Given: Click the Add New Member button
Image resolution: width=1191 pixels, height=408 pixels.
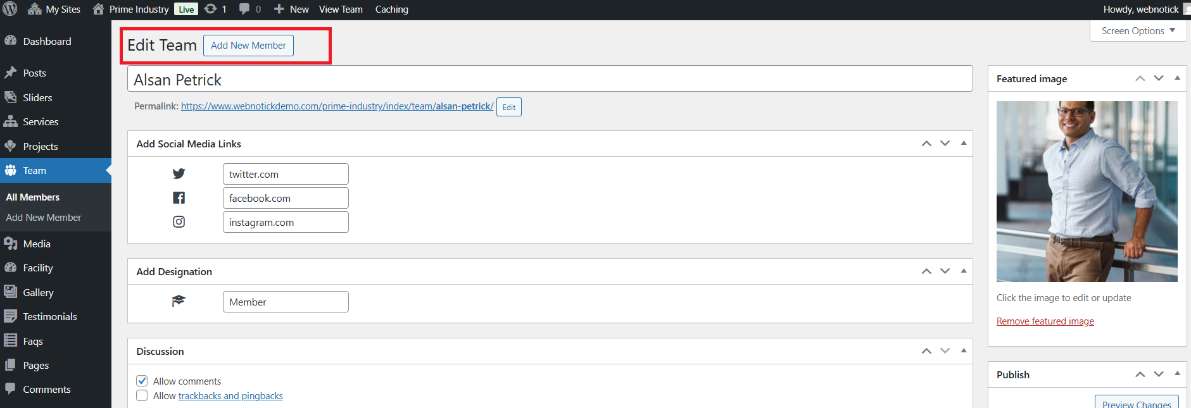Looking at the screenshot, I should coord(248,46).
